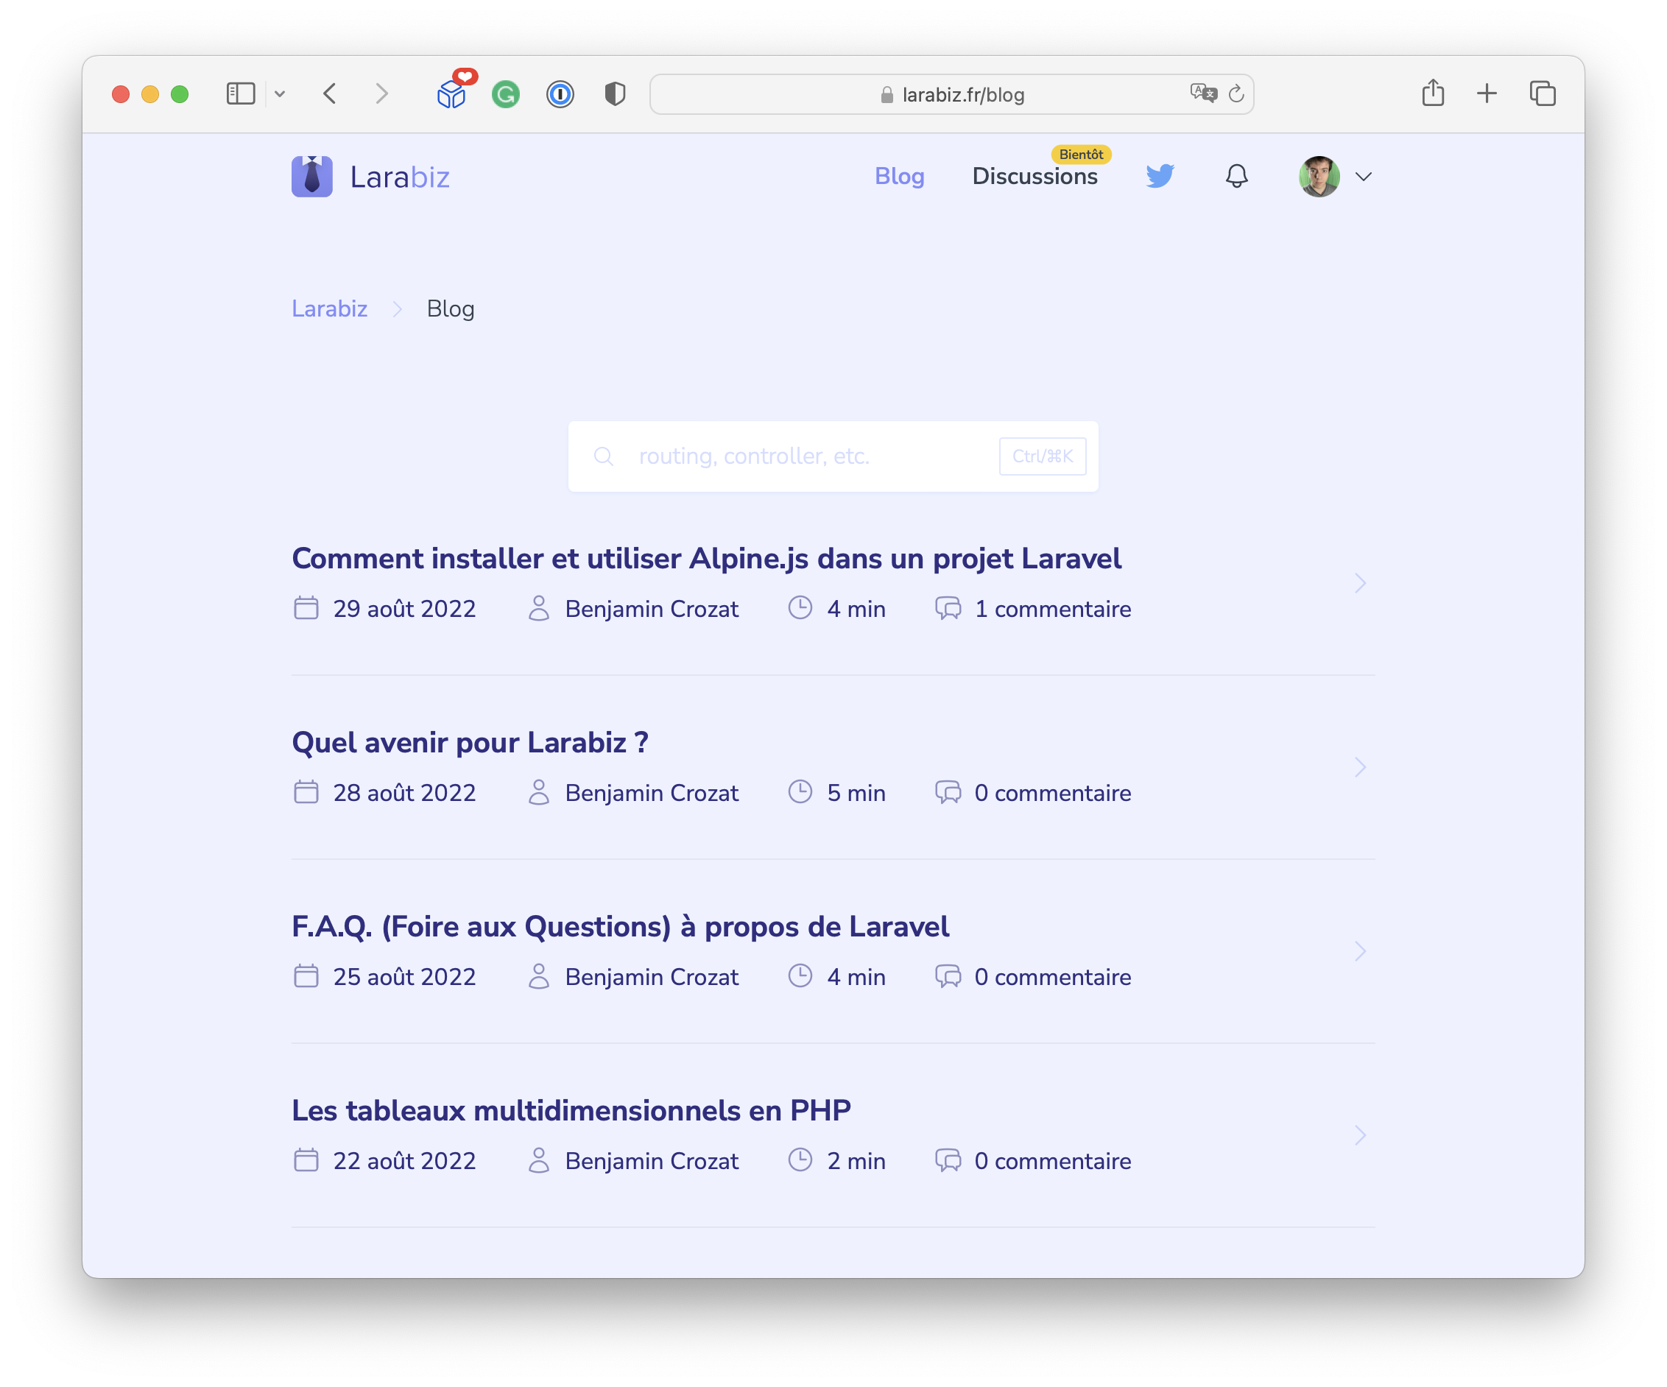Click the 5 min reading time text

[856, 793]
